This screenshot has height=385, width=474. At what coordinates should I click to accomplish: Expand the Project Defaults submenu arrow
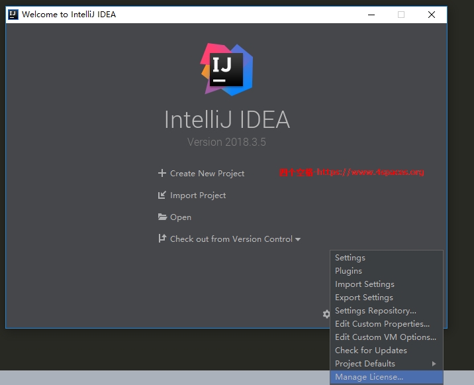point(434,364)
